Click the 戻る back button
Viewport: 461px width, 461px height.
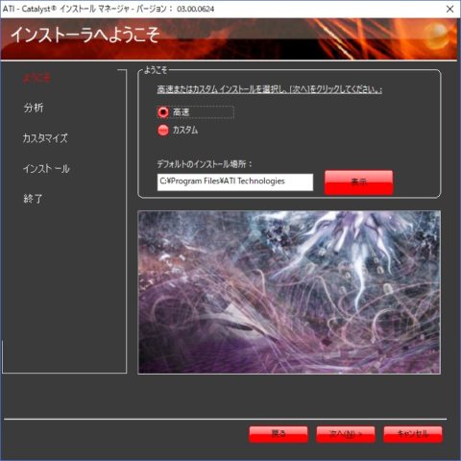point(279,434)
